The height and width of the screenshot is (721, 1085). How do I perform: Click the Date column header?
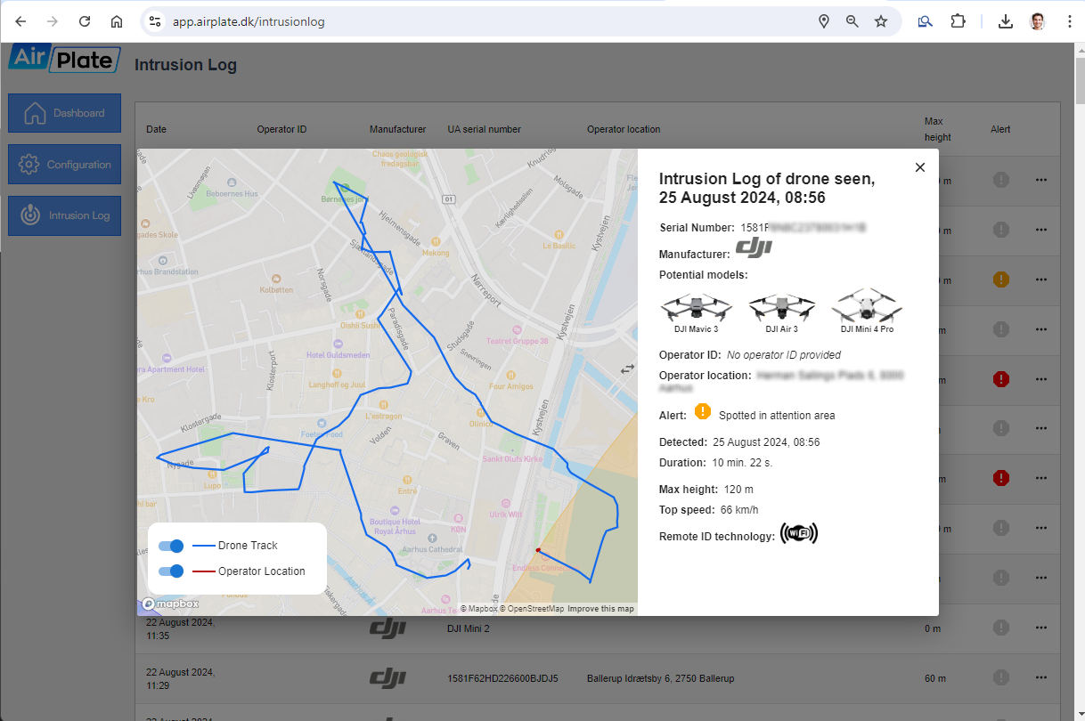coord(156,129)
